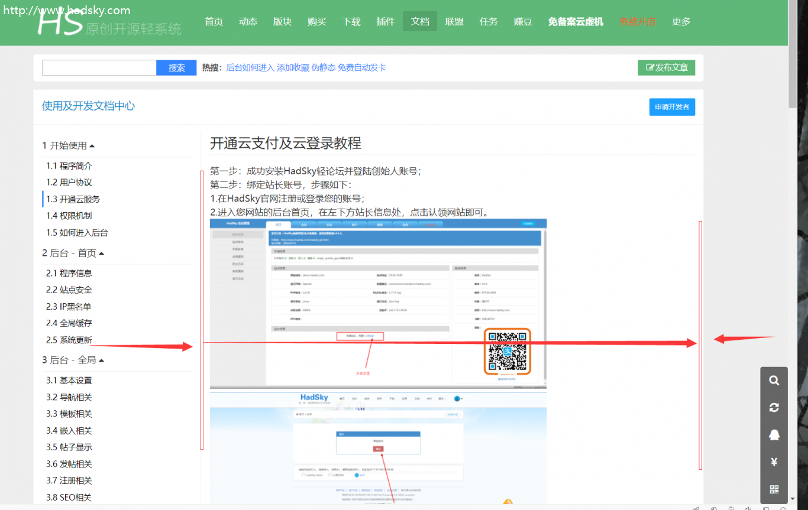Click 发布文章 button
The image size is (808, 510).
(667, 67)
